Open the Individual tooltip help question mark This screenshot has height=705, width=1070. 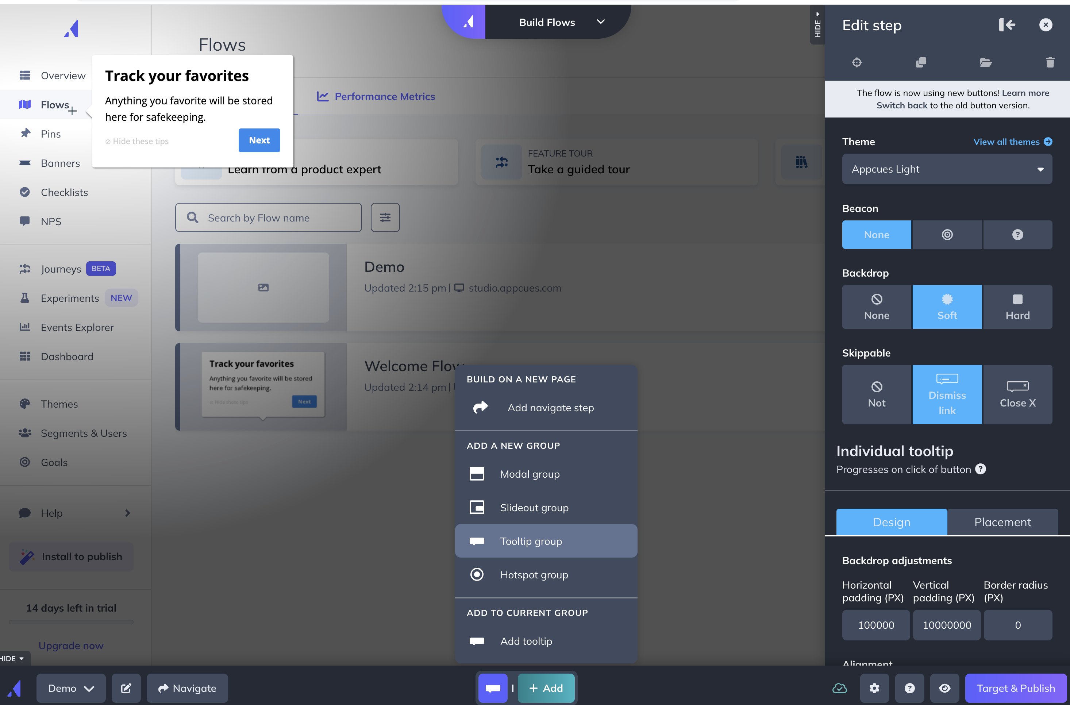[x=981, y=469]
